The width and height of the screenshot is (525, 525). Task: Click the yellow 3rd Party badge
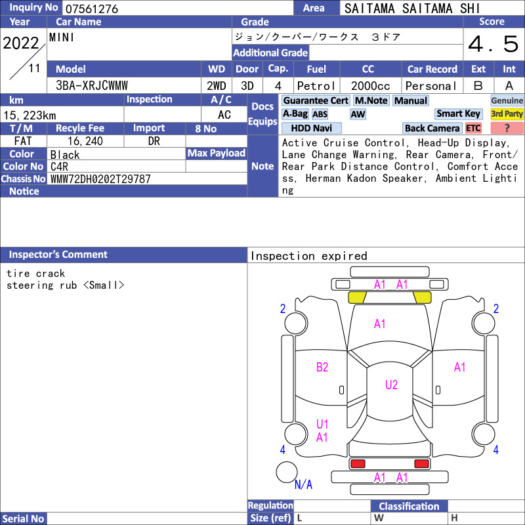click(x=507, y=114)
